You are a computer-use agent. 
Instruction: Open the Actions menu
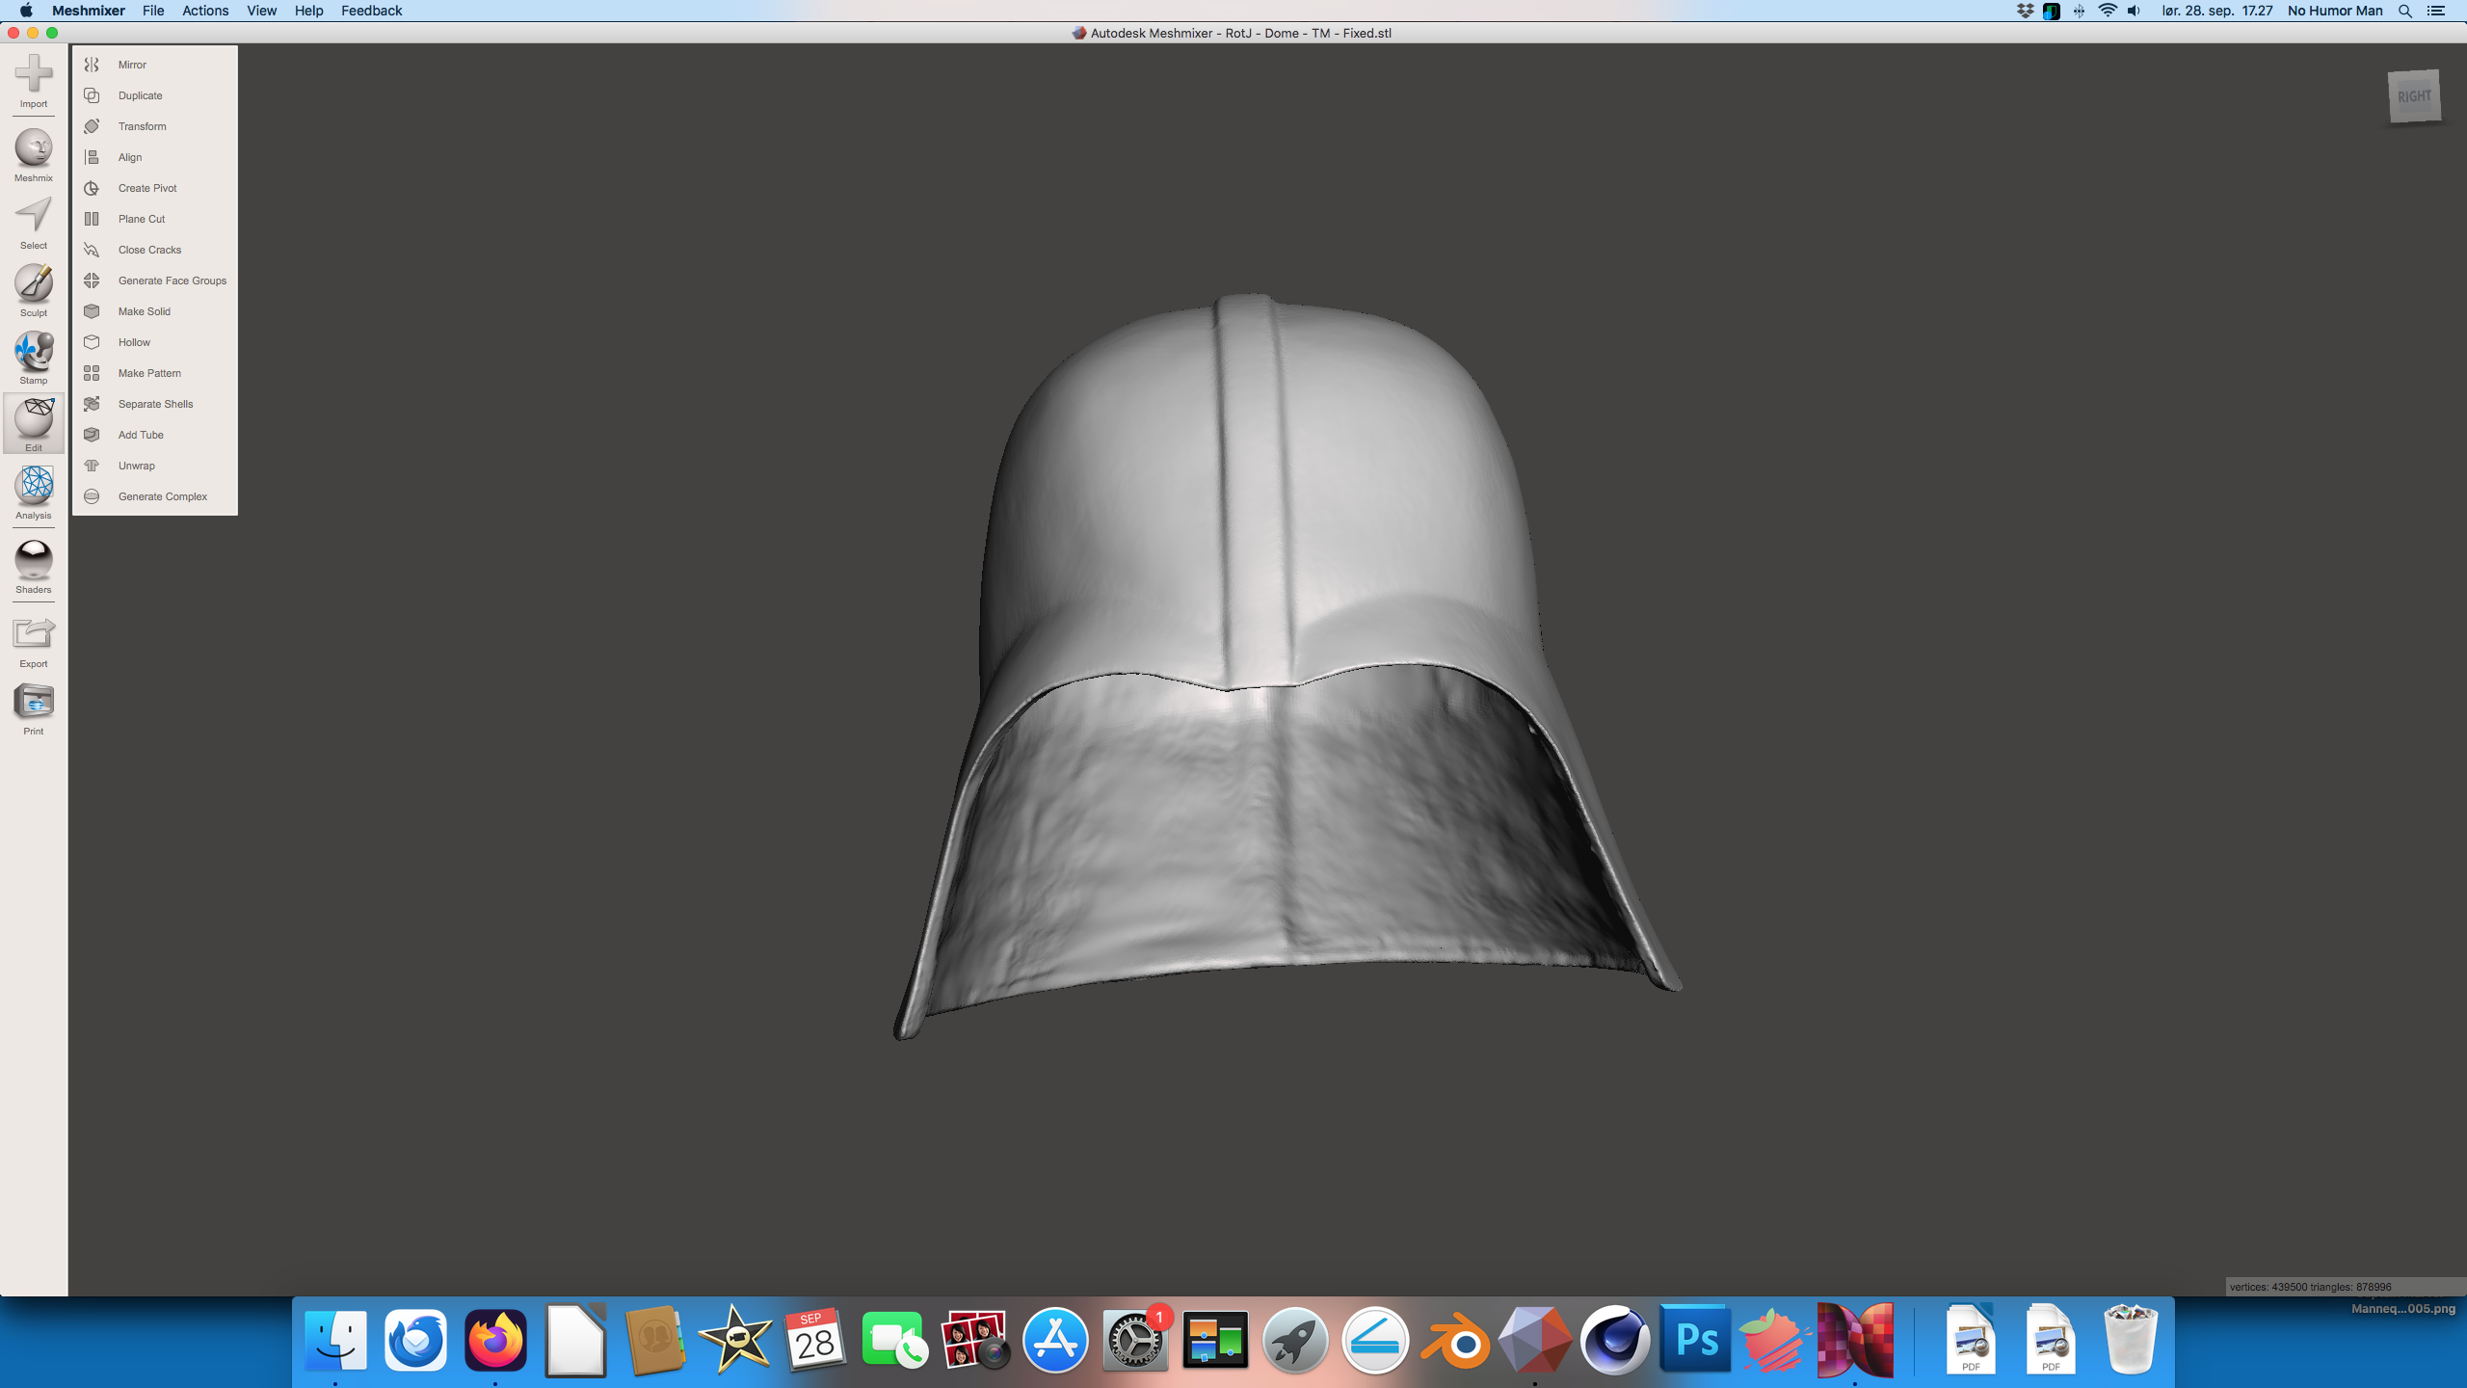tap(205, 11)
